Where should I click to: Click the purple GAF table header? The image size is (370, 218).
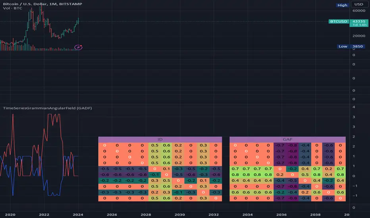(287, 140)
